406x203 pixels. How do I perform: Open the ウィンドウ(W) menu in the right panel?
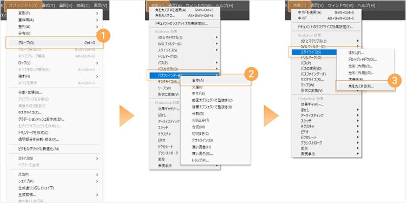[340, 5]
